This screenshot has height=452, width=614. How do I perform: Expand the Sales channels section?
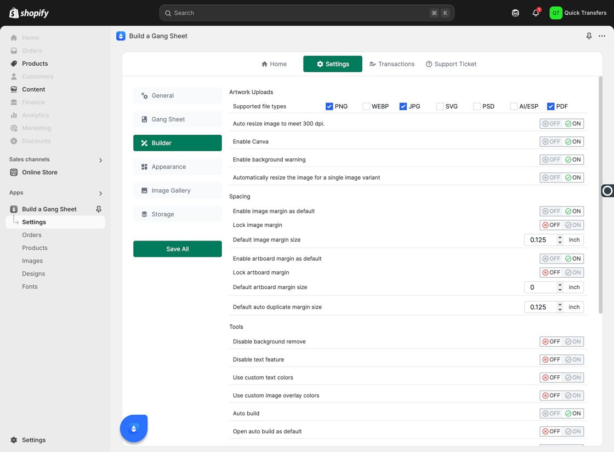pos(101,160)
